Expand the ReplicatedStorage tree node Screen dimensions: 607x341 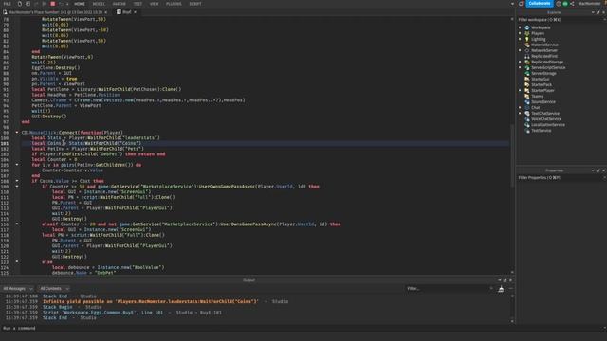(520, 62)
